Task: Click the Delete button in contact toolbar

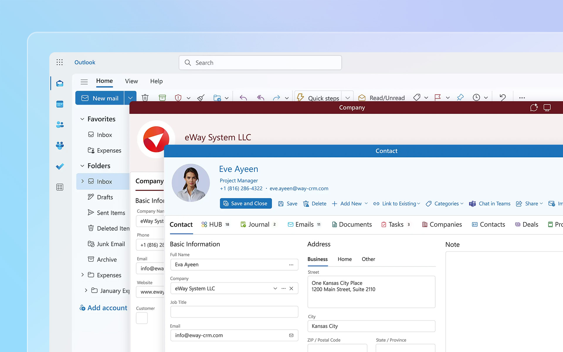Action: 315,204
